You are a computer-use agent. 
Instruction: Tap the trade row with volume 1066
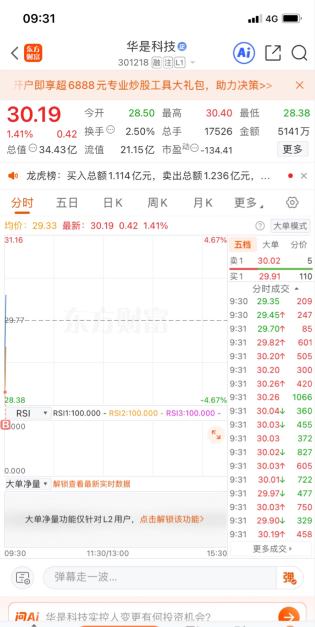(271, 397)
